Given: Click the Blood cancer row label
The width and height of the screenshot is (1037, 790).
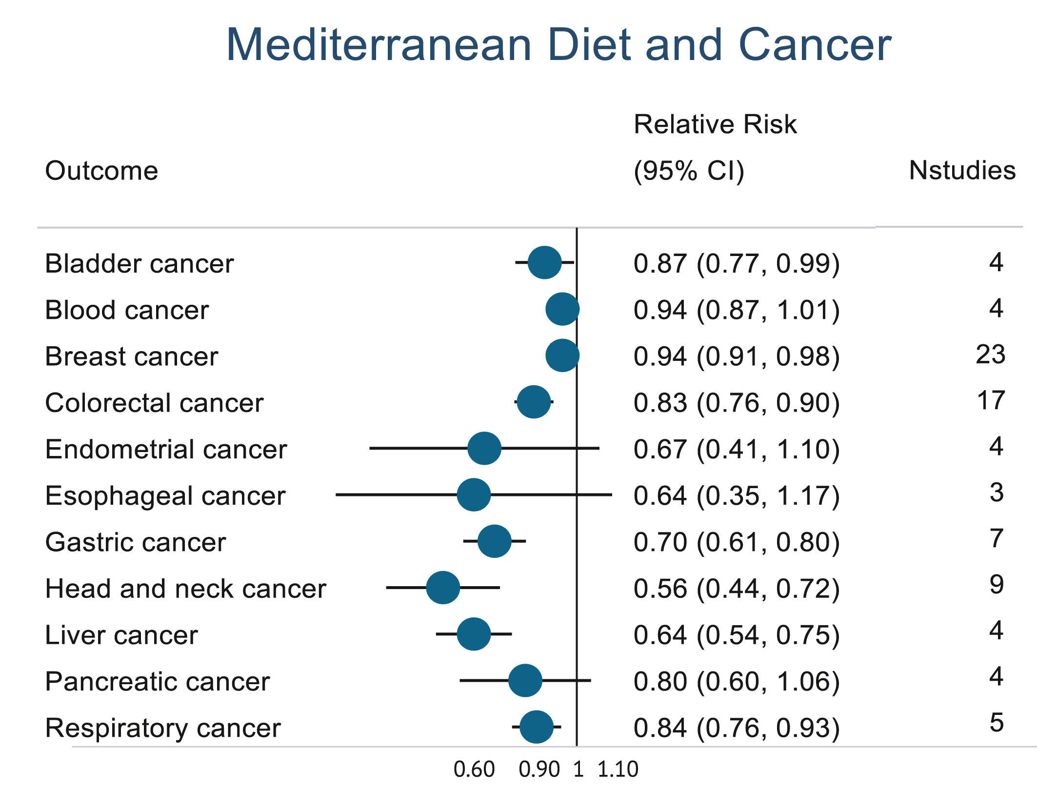Looking at the screenshot, I should point(127,310).
